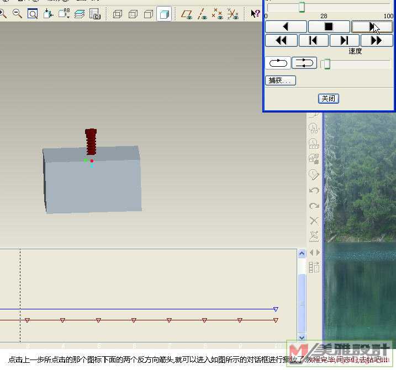Click the zoom out magnifier icon
Image resolution: width=396 pixels, height=370 pixels.
click(17, 14)
